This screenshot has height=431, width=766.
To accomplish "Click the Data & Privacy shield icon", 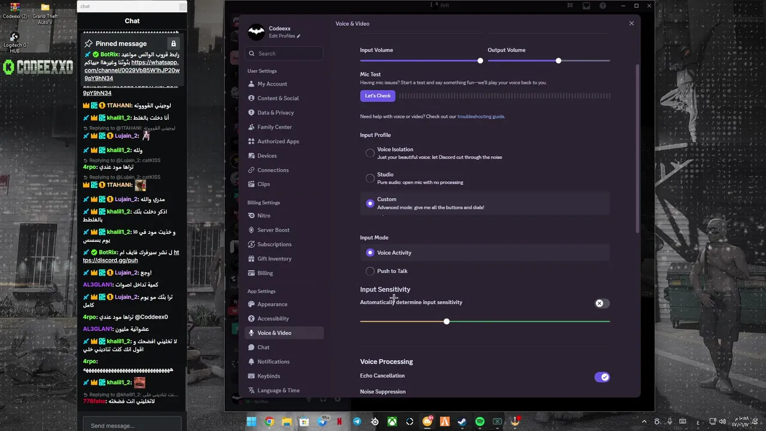I will click(251, 113).
